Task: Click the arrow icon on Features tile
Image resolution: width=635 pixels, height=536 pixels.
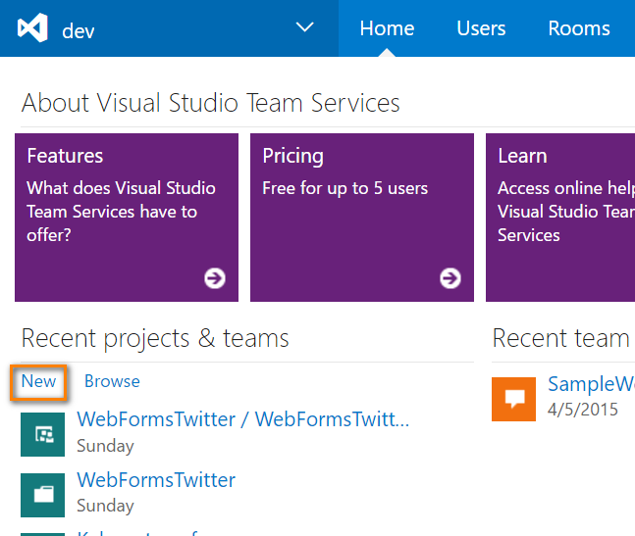Action: point(215,278)
